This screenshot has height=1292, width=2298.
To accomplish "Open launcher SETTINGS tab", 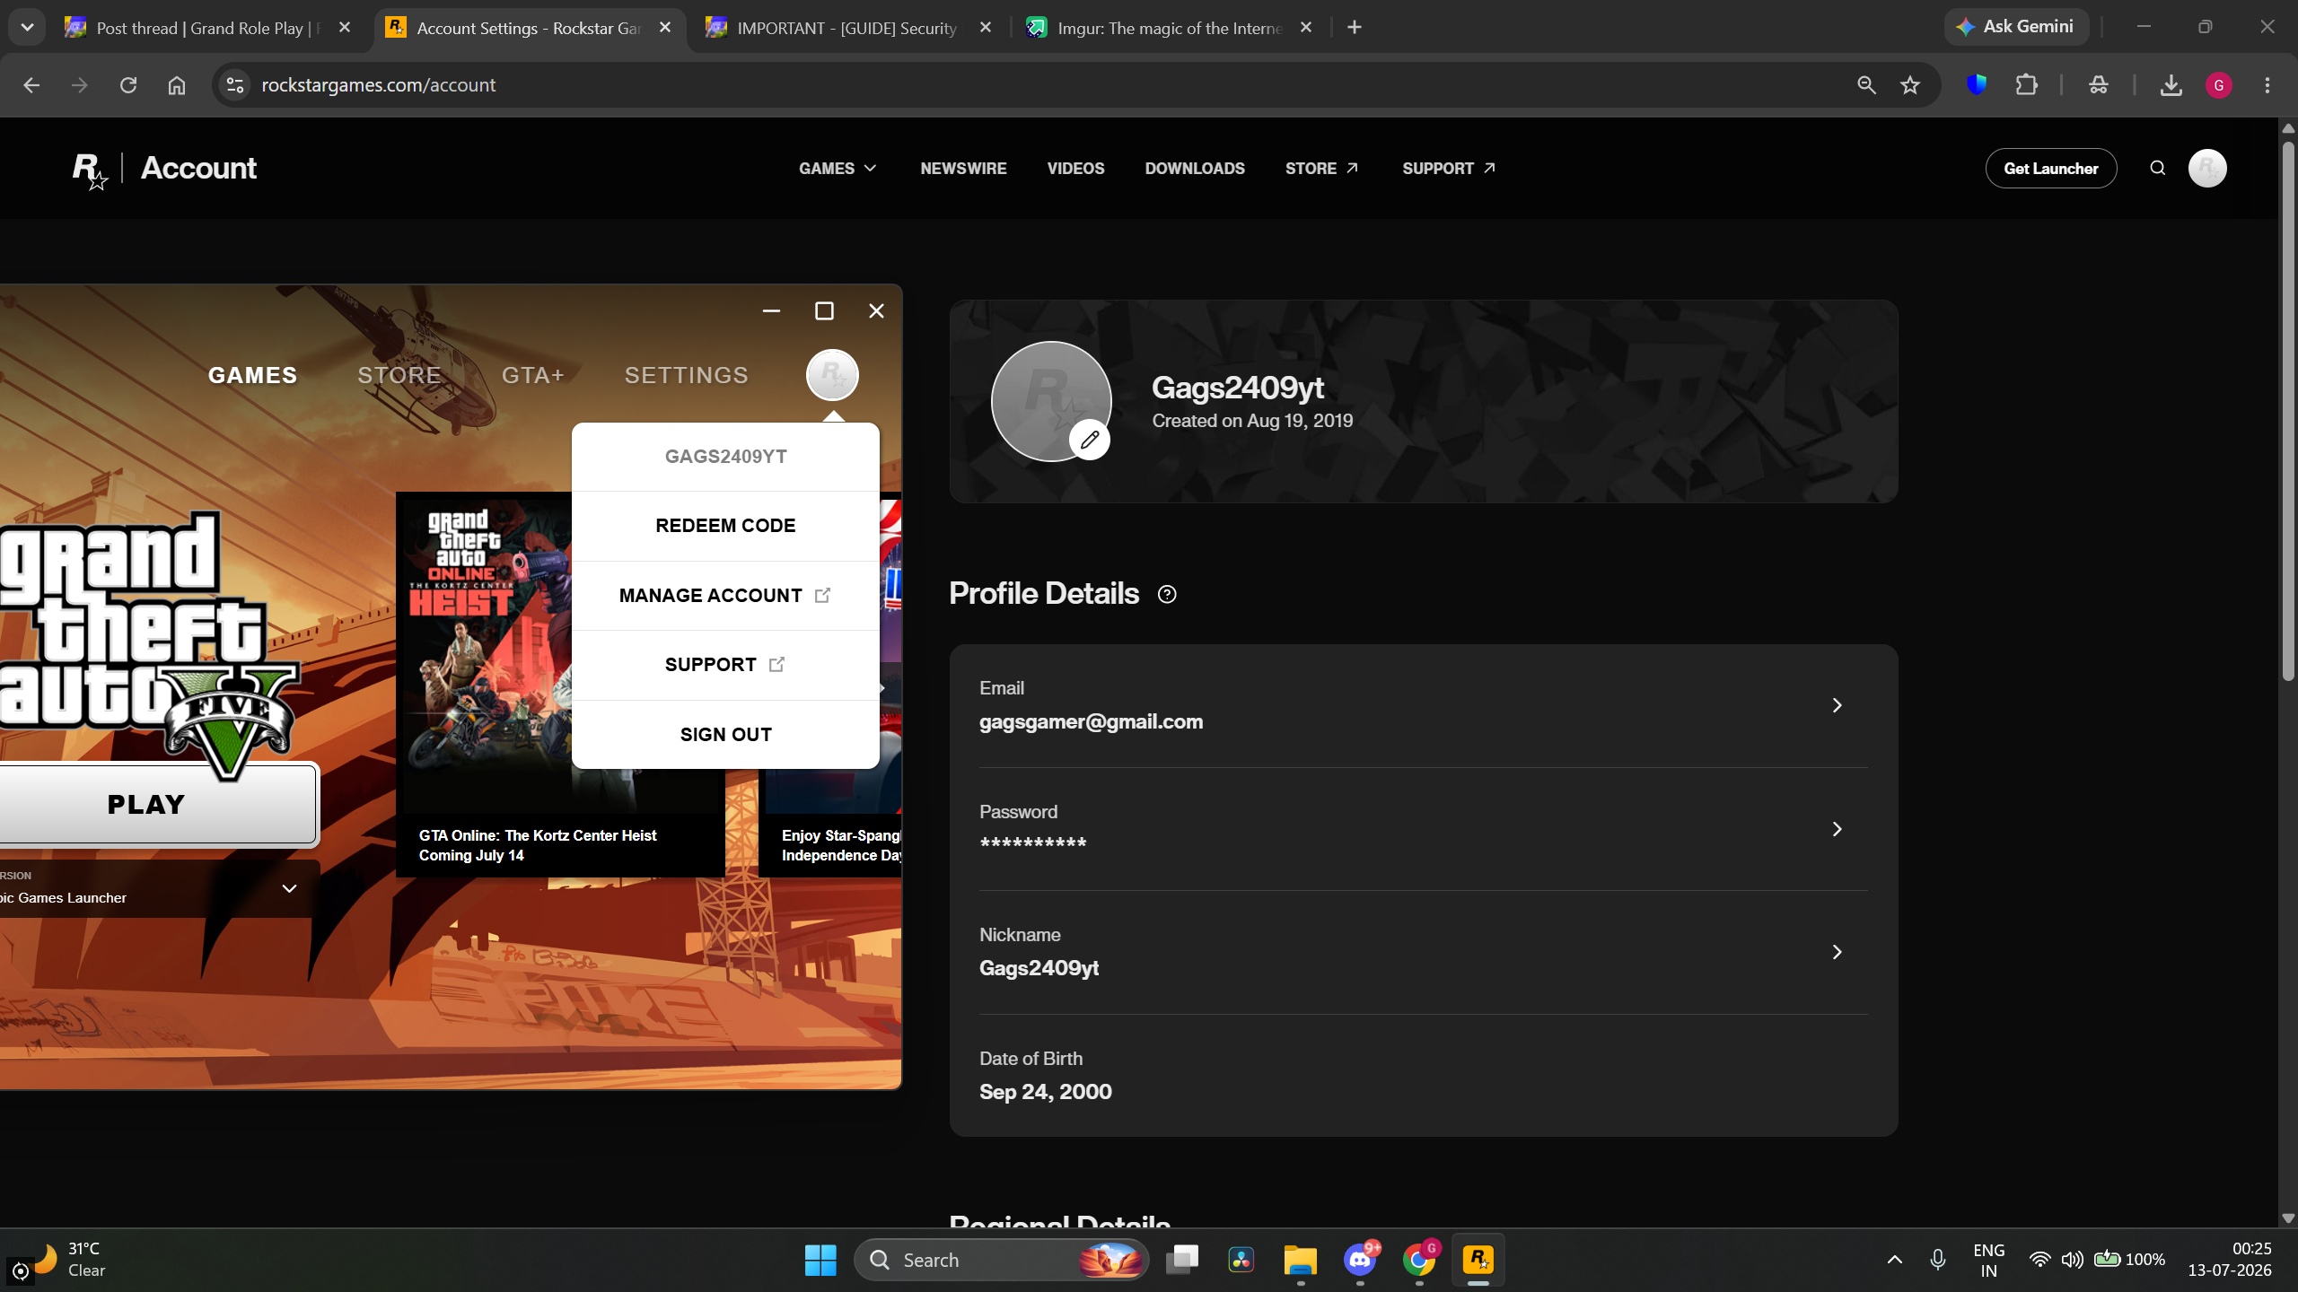I will [687, 375].
